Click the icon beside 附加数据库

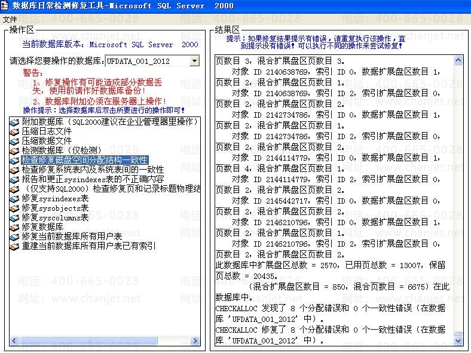click(14, 122)
